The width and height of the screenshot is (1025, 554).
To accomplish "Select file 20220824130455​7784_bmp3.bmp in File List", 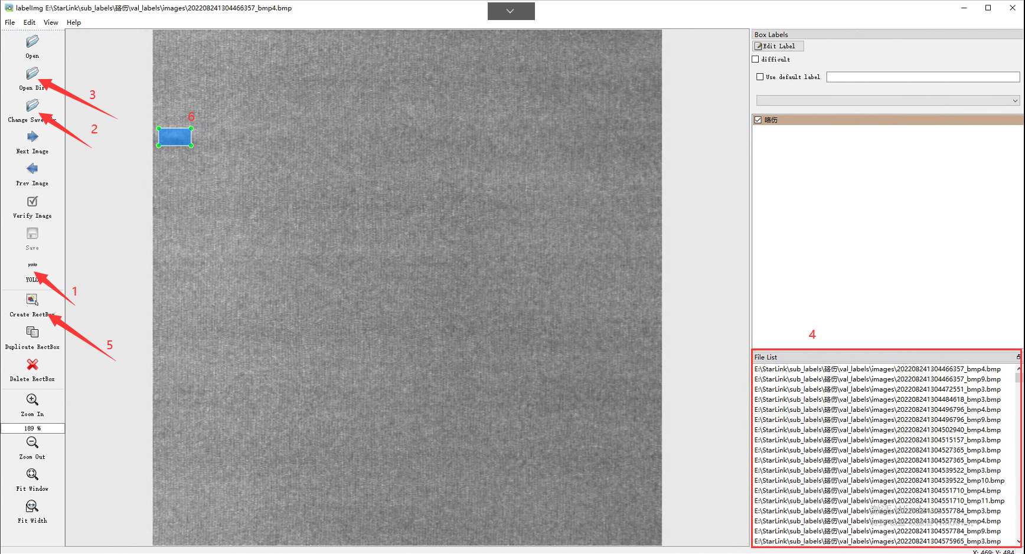I will (x=877, y=511).
